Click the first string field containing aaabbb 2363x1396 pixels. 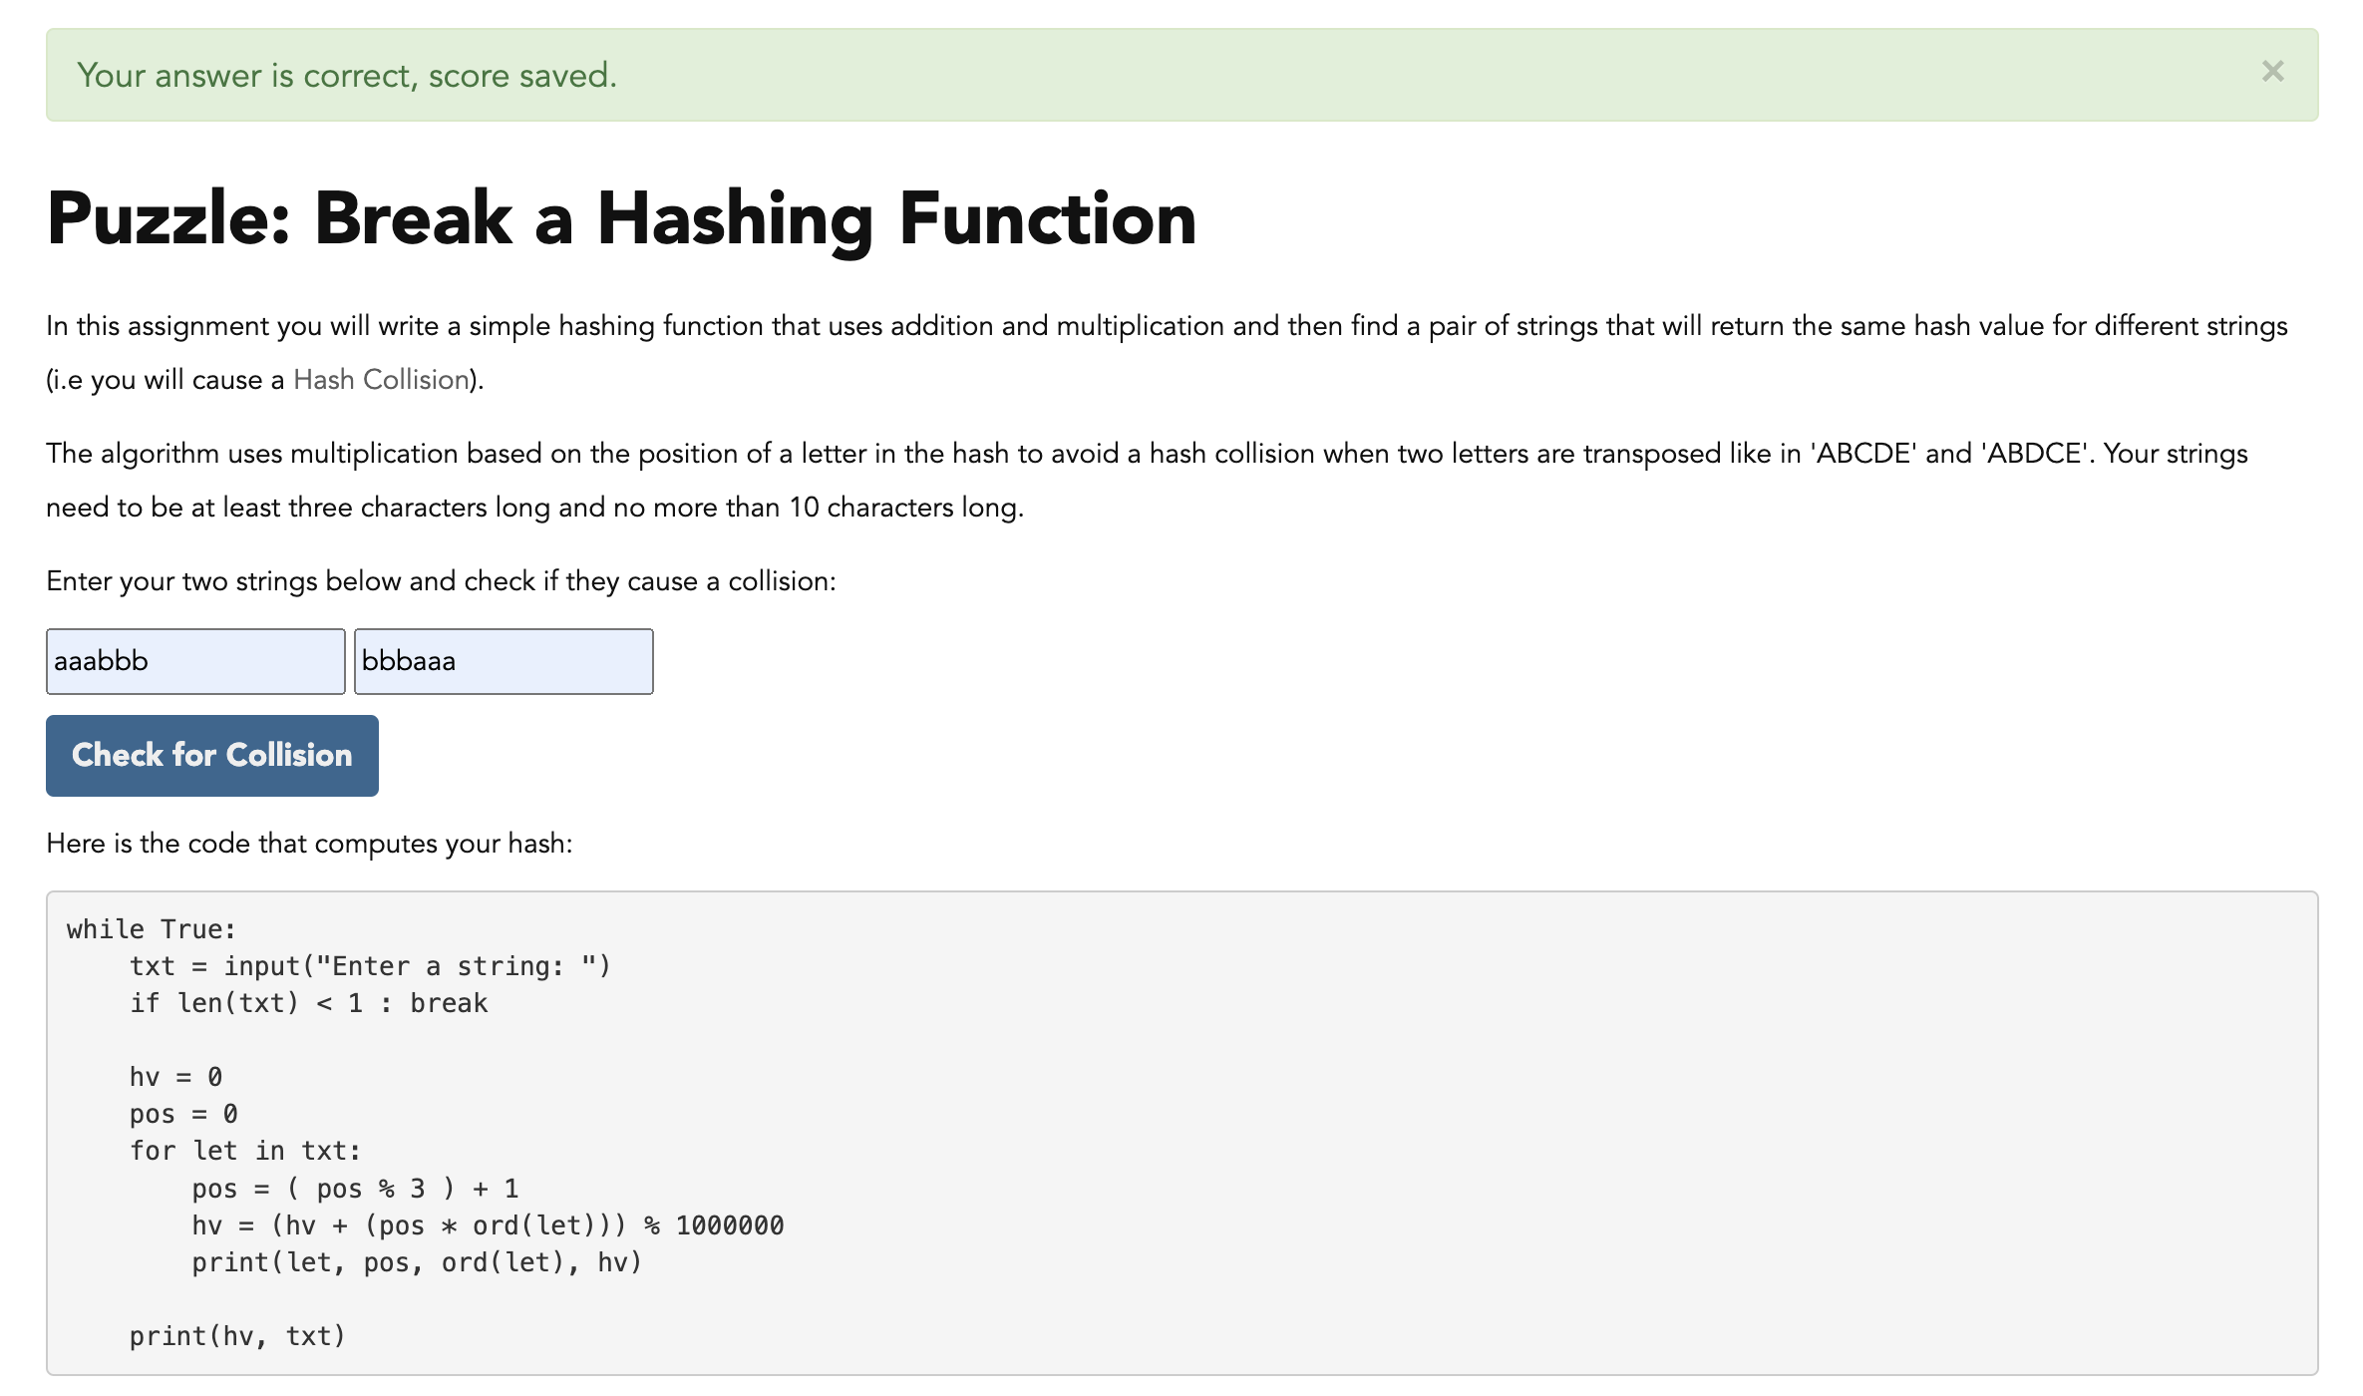click(x=195, y=661)
